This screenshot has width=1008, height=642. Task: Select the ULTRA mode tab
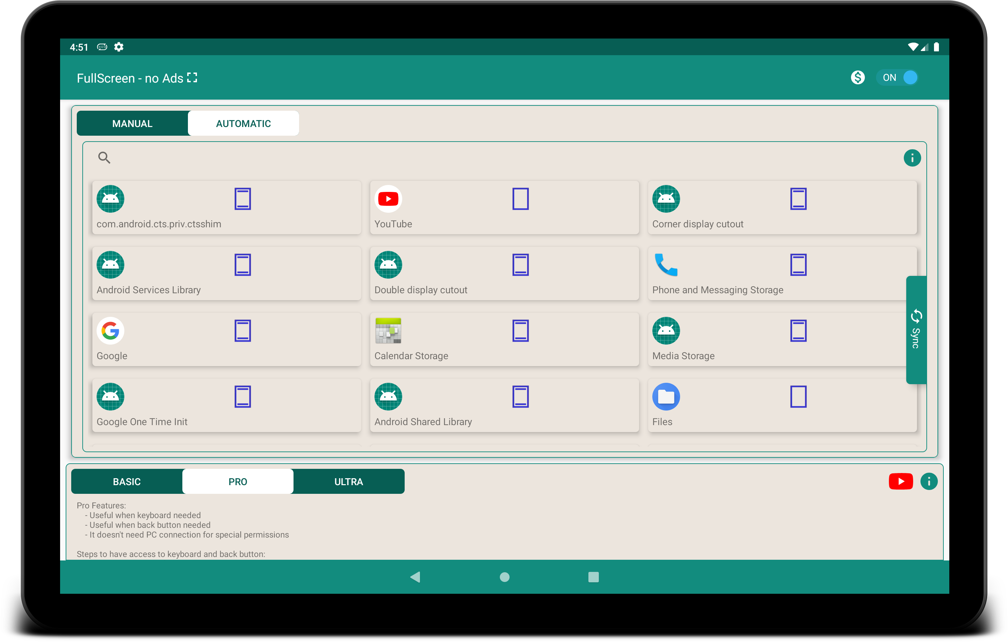coord(349,481)
